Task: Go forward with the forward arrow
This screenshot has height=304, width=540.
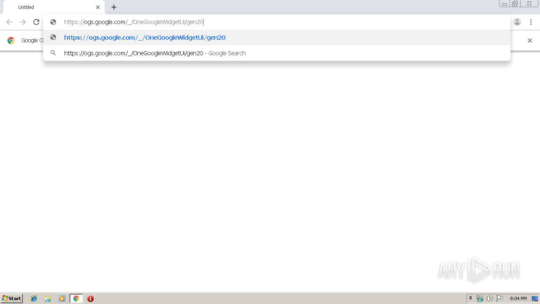Action: [x=23, y=22]
